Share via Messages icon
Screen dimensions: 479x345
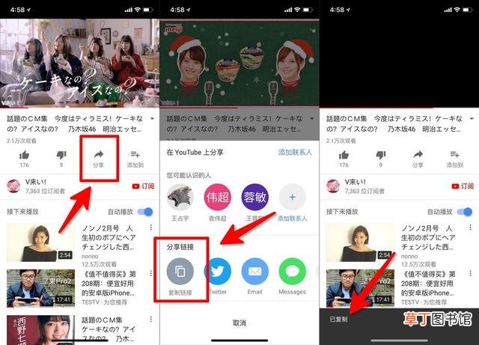(x=293, y=272)
